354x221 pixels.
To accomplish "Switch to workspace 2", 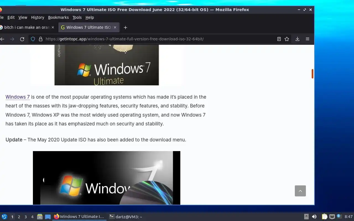I will click(19, 217).
